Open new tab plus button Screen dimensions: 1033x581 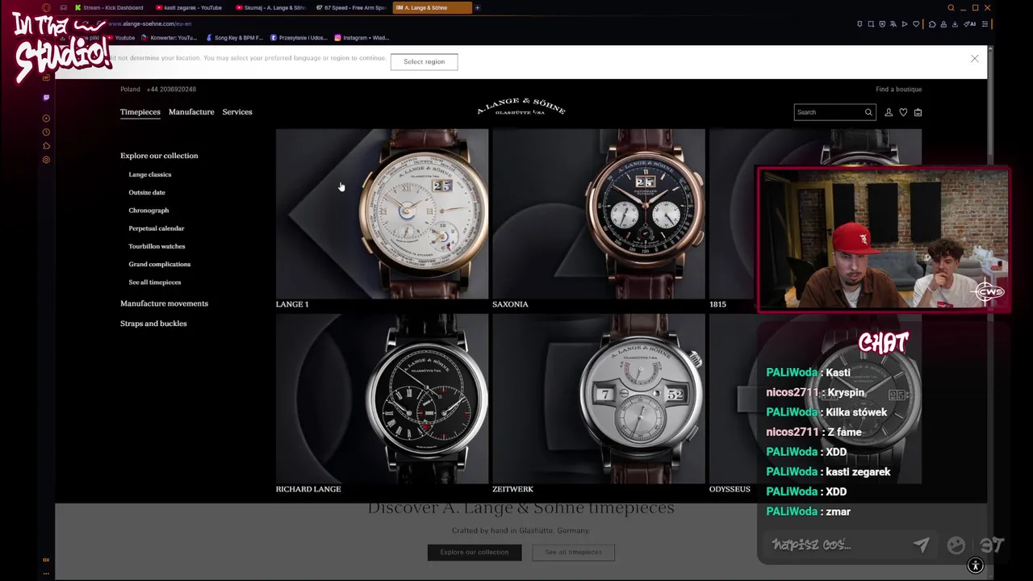(477, 8)
